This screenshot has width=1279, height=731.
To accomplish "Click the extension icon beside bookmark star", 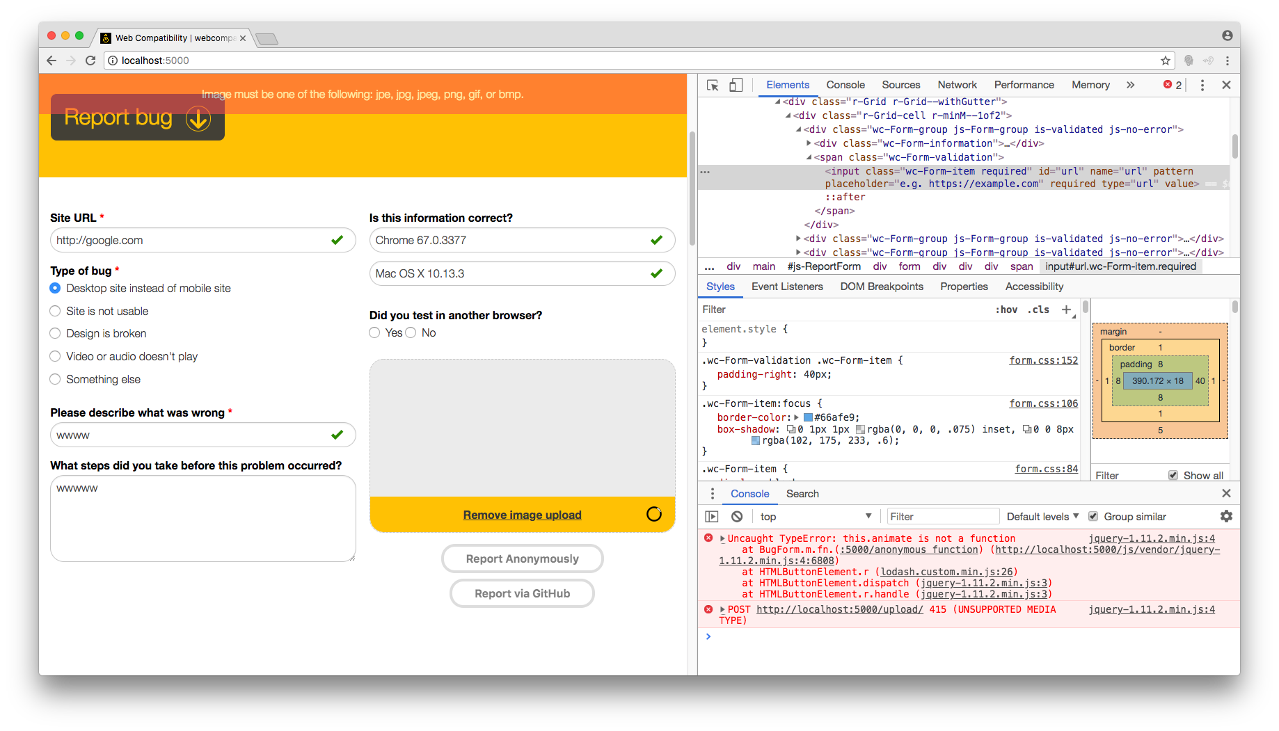I will (1189, 61).
